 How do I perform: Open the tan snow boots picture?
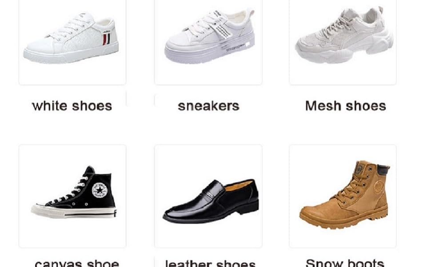pos(343,196)
